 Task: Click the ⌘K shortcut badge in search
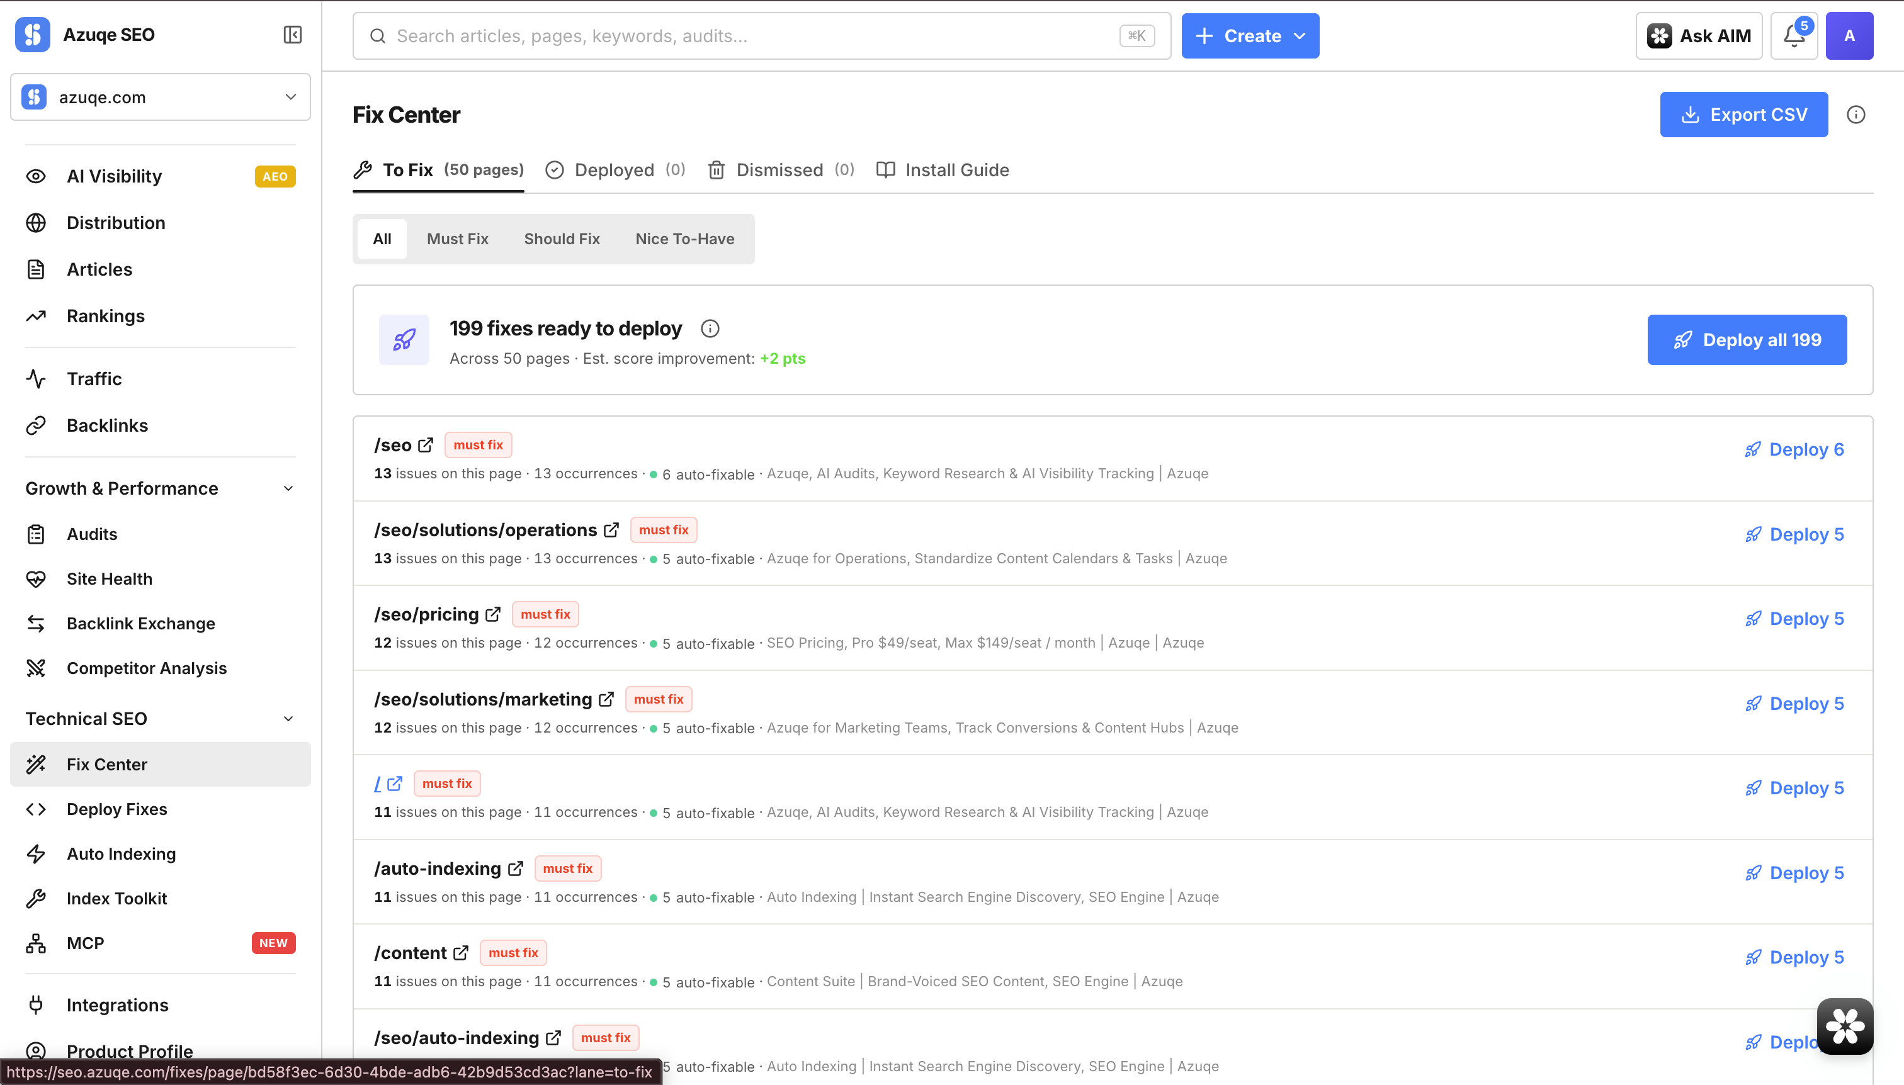coord(1137,36)
